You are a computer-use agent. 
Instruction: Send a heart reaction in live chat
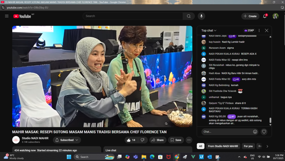pyautogui.click(x=264, y=132)
